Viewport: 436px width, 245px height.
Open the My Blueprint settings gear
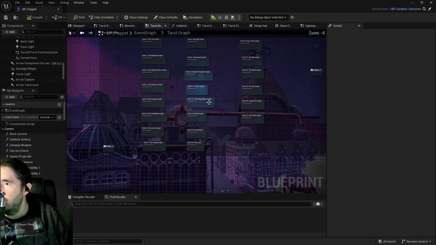62,97
